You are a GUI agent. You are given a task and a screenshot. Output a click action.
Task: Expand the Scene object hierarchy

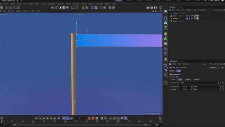click(169, 21)
